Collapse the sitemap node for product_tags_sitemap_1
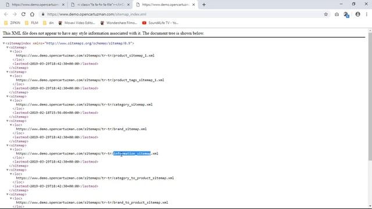Viewport: 372px width, 209px height. tap(8, 72)
